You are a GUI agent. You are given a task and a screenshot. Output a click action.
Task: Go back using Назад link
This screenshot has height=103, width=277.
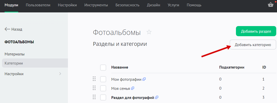[x=13, y=29]
